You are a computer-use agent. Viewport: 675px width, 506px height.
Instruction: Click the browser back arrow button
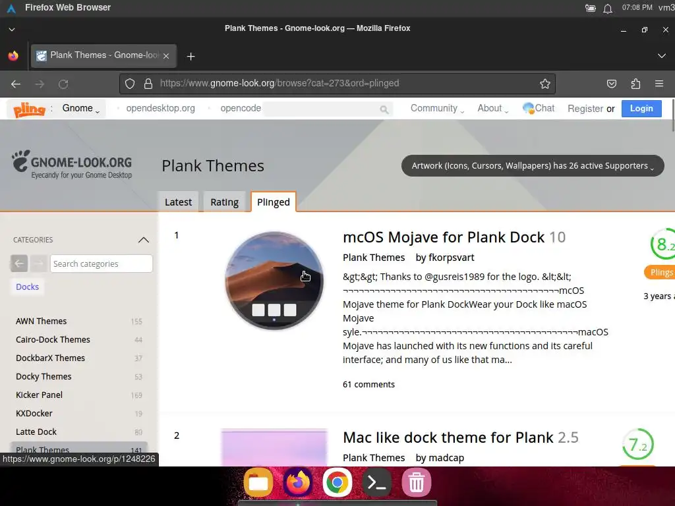click(16, 84)
